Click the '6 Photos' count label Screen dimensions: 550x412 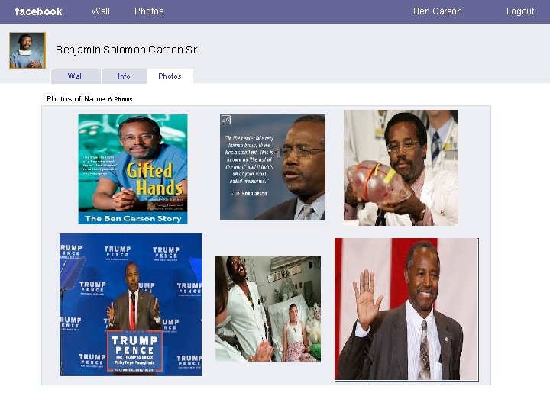click(121, 99)
